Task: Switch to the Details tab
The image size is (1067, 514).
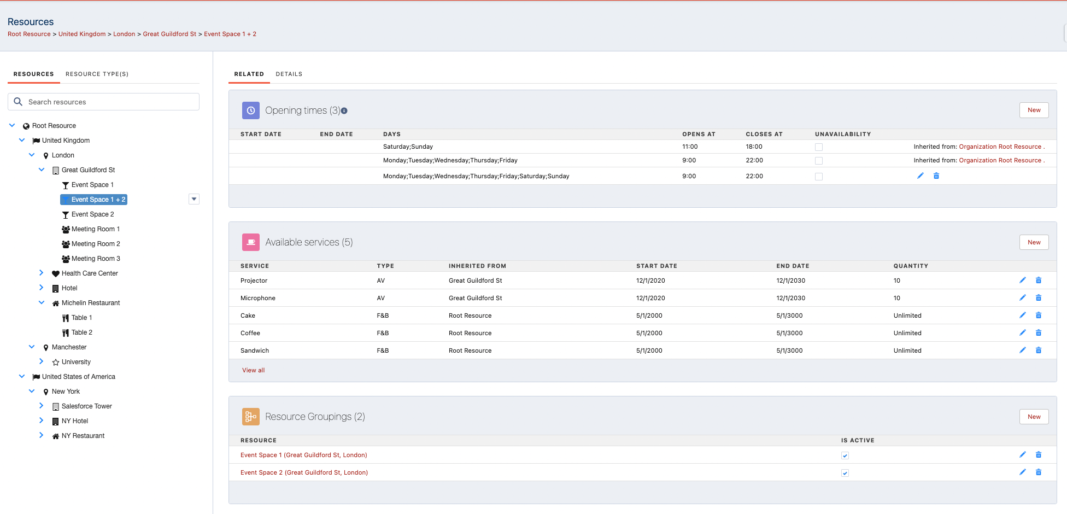Action: [289, 74]
